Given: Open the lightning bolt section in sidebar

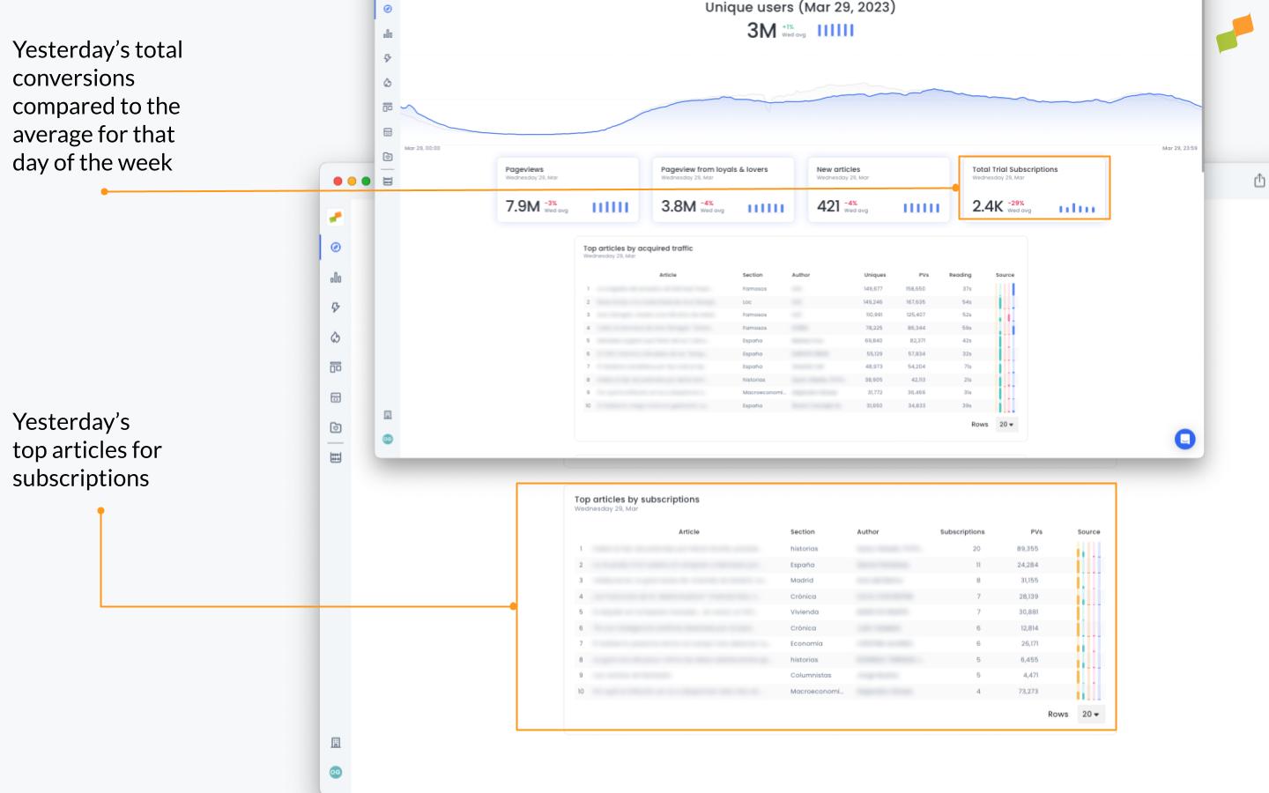Looking at the screenshot, I should [x=335, y=307].
